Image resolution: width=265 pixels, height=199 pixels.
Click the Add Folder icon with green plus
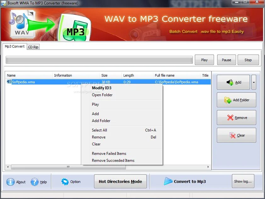[x=228, y=100]
